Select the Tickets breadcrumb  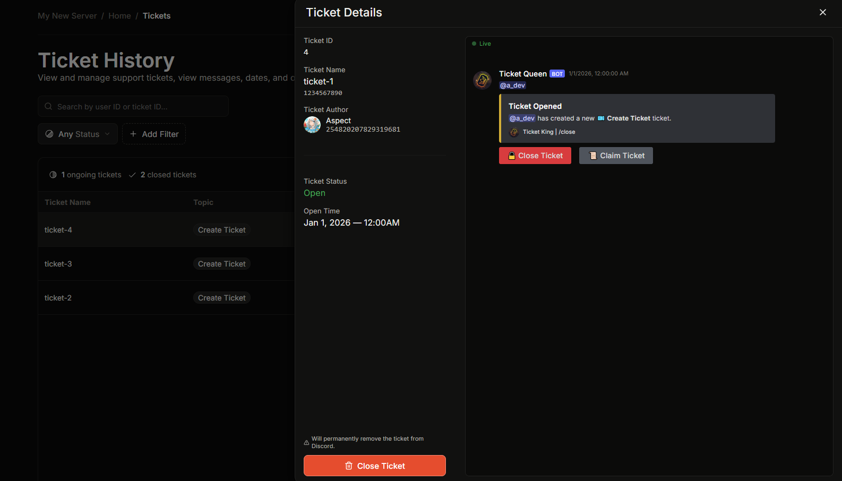[x=157, y=16]
